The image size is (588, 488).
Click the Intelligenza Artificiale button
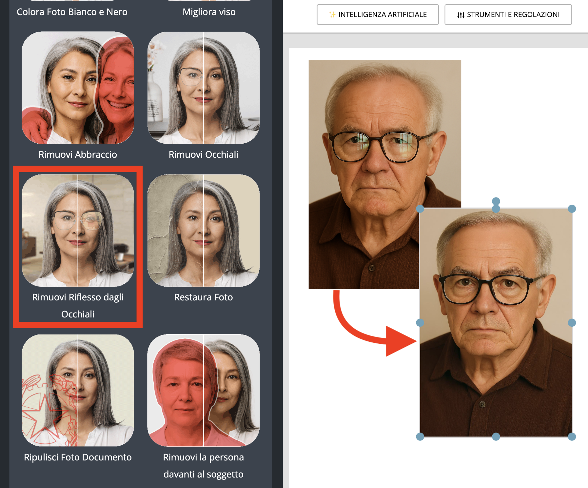tap(378, 14)
